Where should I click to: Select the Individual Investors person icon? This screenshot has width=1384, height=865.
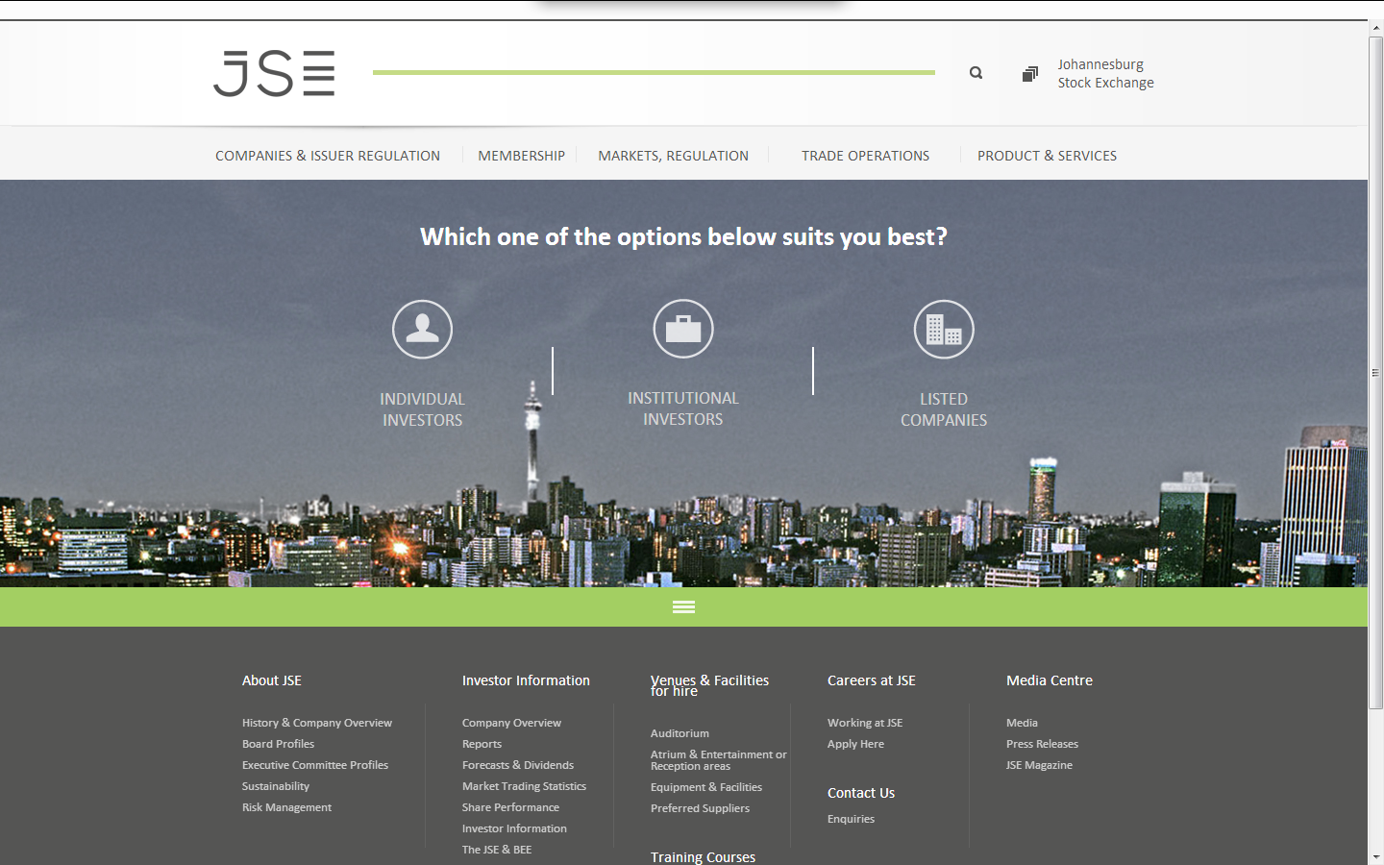[422, 329]
